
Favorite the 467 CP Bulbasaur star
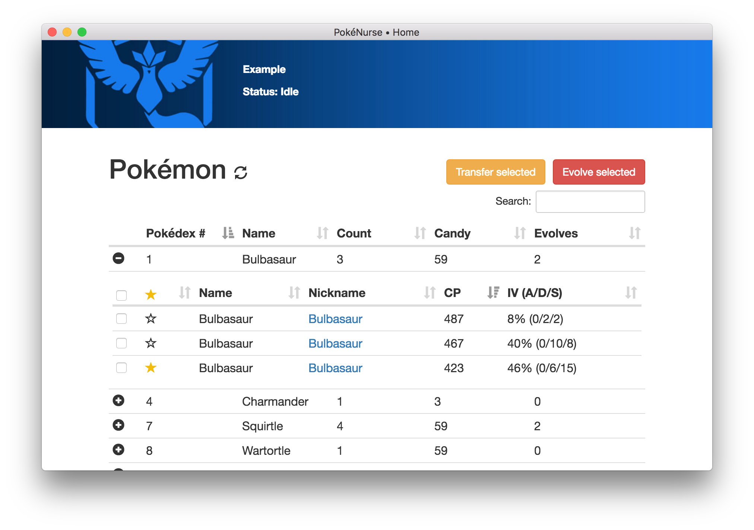coord(151,343)
